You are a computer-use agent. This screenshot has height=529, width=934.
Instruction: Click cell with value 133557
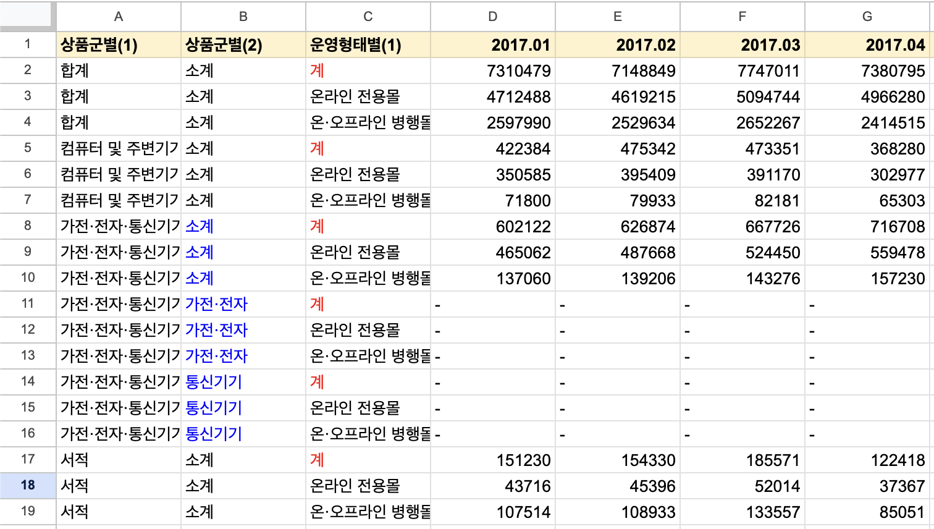[743, 512]
